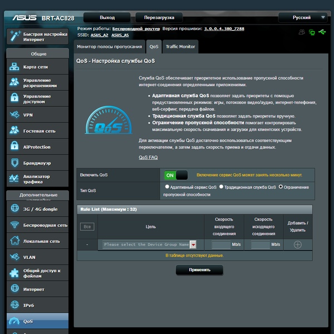Viewport: 334px width, 334px height.
Task: Click the outgoing speed Mb/s input field
Action: (261, 244)
